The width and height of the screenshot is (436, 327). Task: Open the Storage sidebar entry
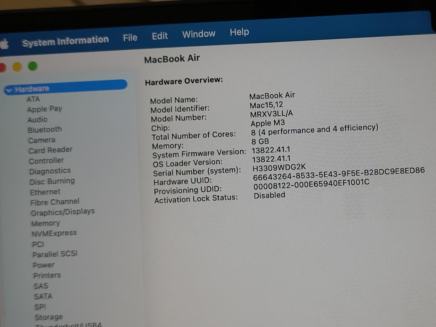pos(49,317)
